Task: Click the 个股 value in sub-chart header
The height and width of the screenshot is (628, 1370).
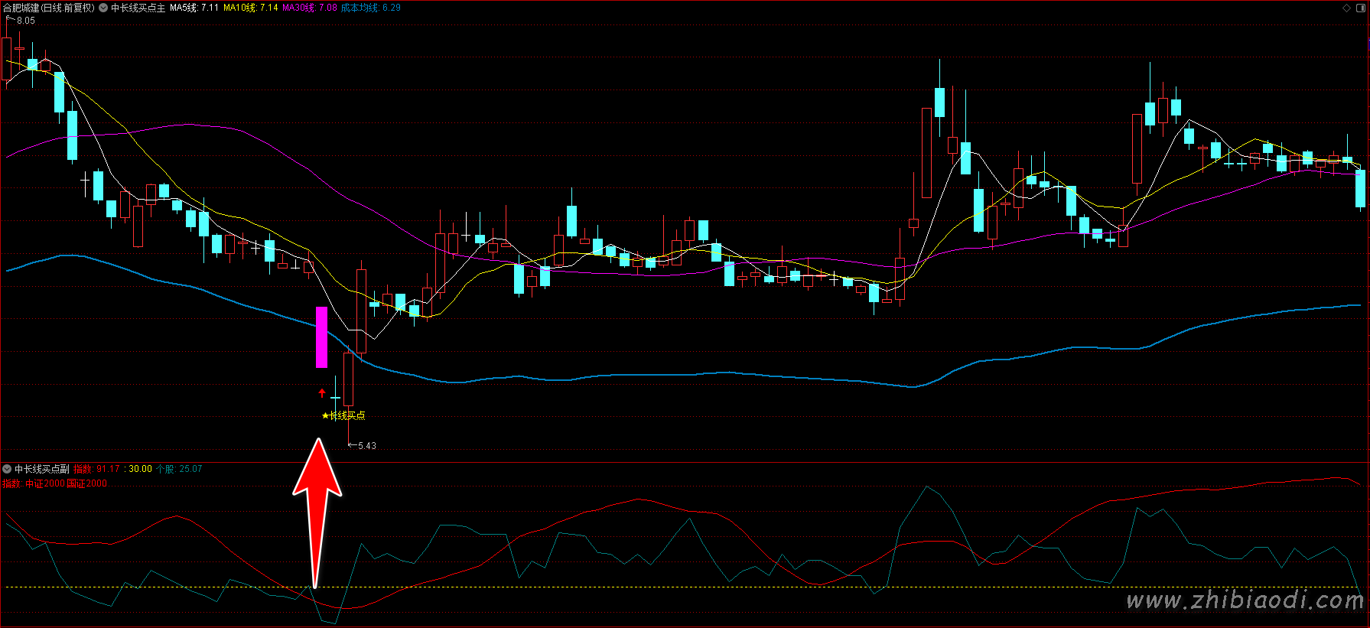Action: [x=179, y=469]
